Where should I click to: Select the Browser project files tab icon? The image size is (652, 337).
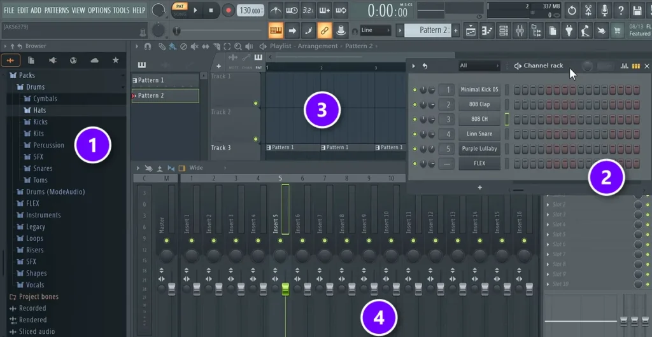click(31, 60)
